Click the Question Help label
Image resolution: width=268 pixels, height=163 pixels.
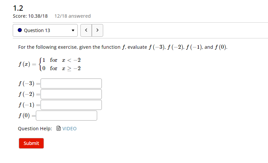(35, 129)
